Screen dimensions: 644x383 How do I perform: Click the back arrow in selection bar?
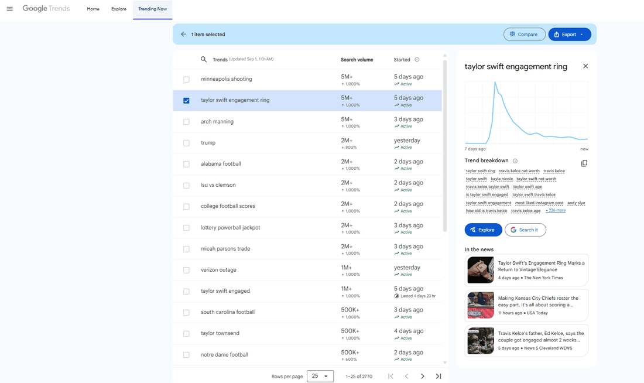click(x=183, y=35)
